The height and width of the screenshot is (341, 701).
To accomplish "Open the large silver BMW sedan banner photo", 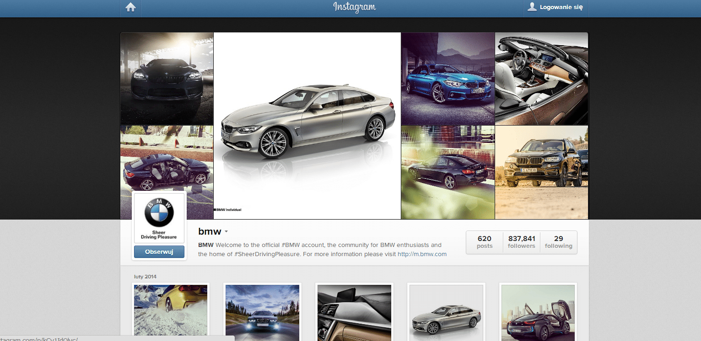I will tap(307, 126).
